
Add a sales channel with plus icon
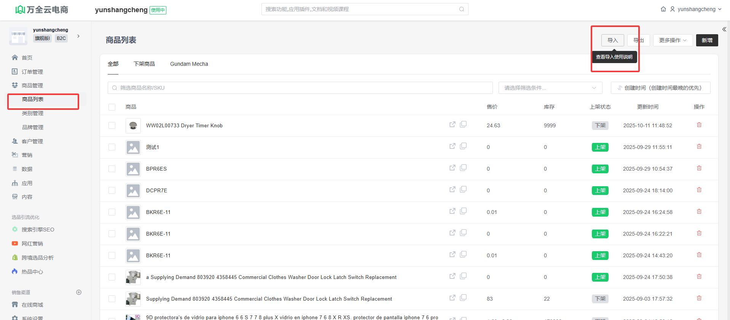pos(79,292)
